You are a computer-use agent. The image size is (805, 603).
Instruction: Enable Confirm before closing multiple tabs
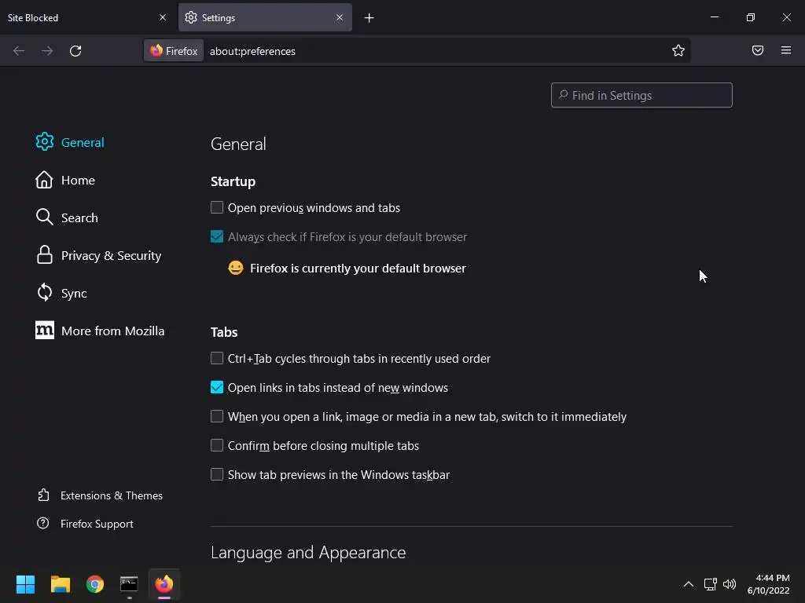[x=217, y=446]
